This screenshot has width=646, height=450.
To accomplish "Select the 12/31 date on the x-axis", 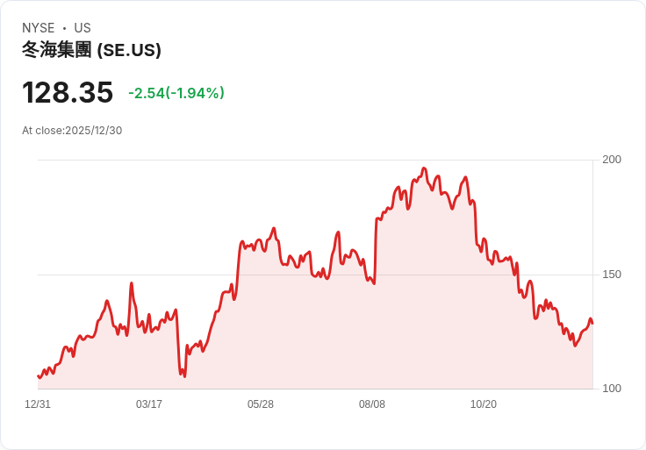I will 38,404.
